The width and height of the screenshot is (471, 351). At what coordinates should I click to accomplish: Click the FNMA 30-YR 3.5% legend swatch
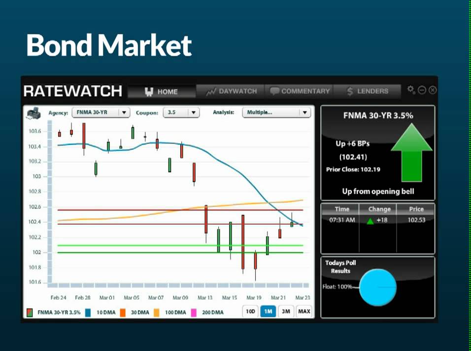pyautogui.click(x=30, y=313)
